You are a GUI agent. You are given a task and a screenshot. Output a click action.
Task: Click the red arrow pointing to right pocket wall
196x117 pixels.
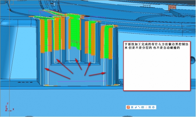click(x=97, y=74)
